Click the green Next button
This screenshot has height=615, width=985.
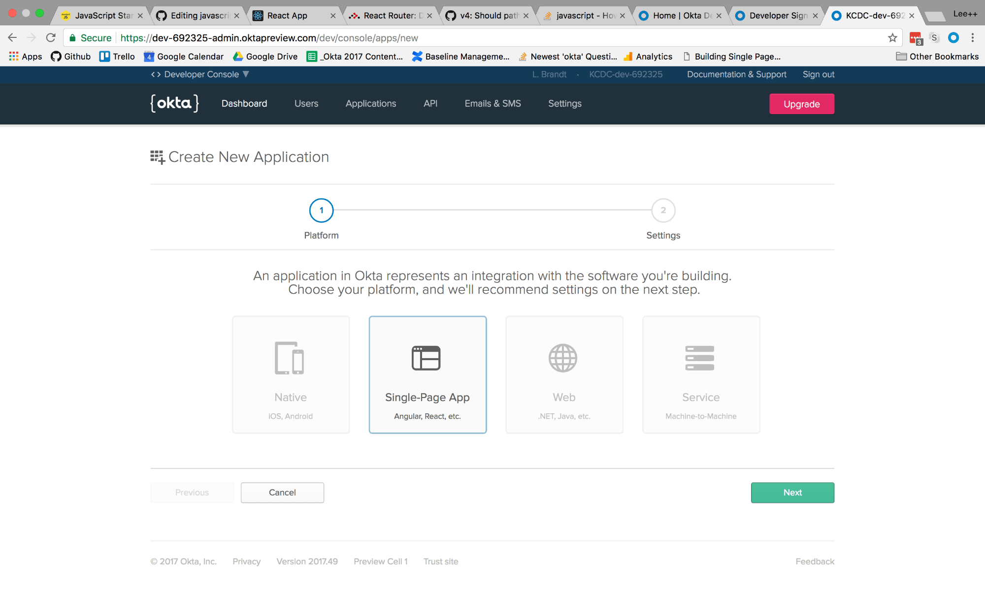(x=792, y=492)
